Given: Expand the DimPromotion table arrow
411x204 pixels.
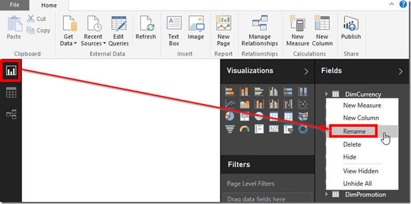Looking at the screenshot, I should (x=327, y=194).
